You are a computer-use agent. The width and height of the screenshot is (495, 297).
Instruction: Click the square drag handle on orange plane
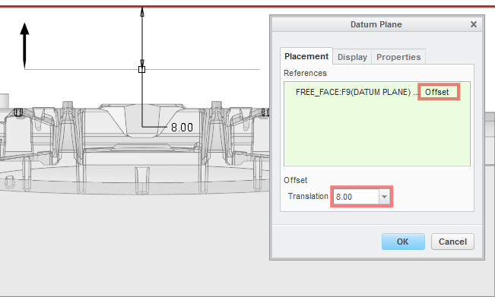[141, 69]
